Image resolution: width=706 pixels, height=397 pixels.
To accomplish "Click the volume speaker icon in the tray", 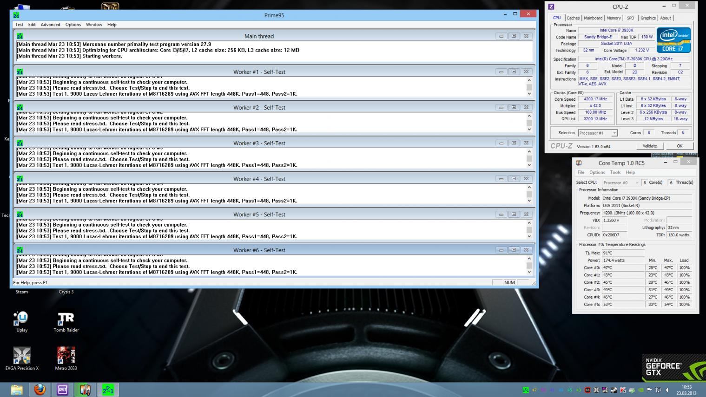I will (x=667, y=390).
